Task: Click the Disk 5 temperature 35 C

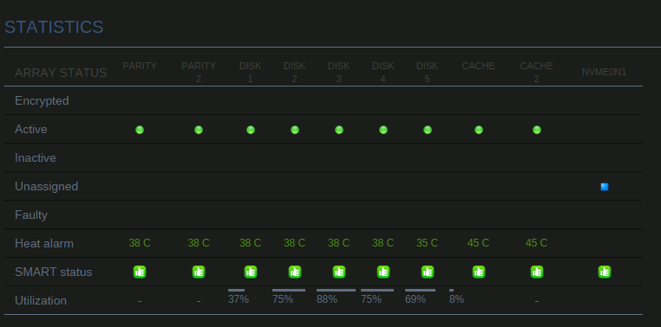Action: pos(427,243)
